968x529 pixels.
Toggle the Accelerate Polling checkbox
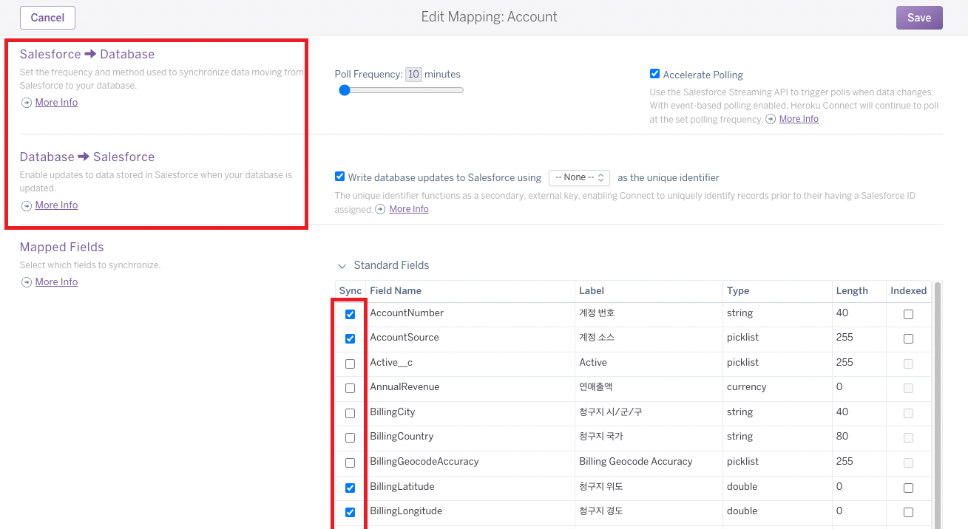point(654,74)
